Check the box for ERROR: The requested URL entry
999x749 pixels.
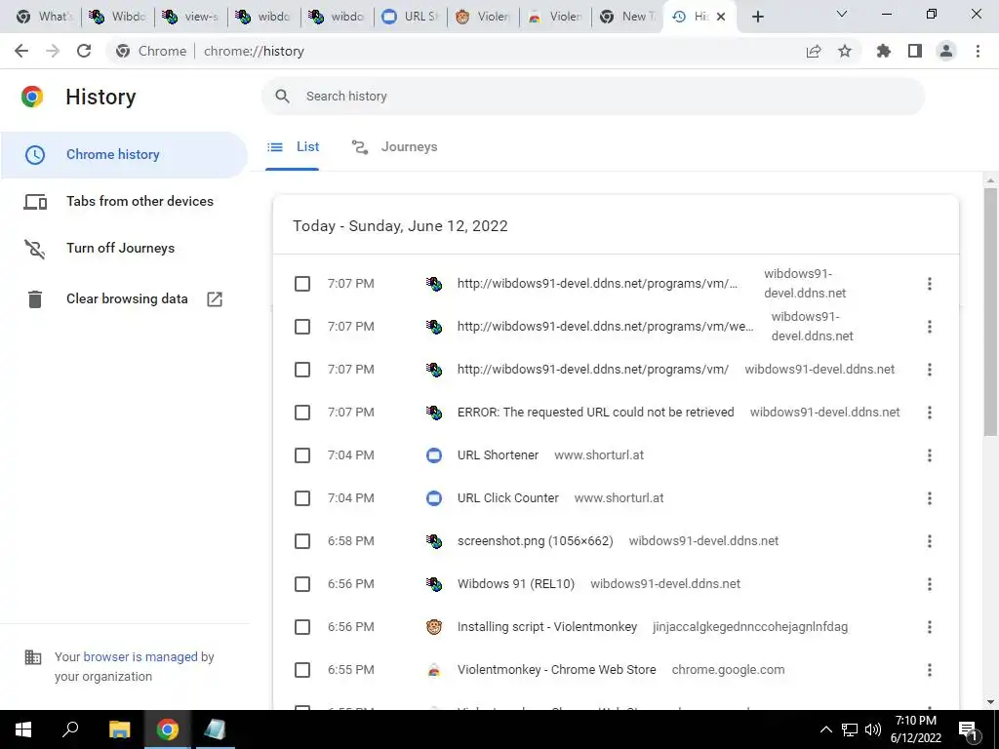click(302, 413)
